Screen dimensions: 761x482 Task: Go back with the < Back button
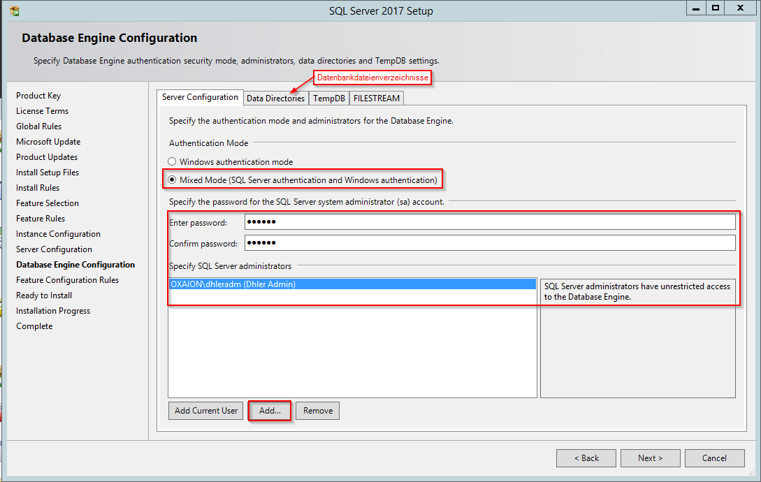(586, 458)
